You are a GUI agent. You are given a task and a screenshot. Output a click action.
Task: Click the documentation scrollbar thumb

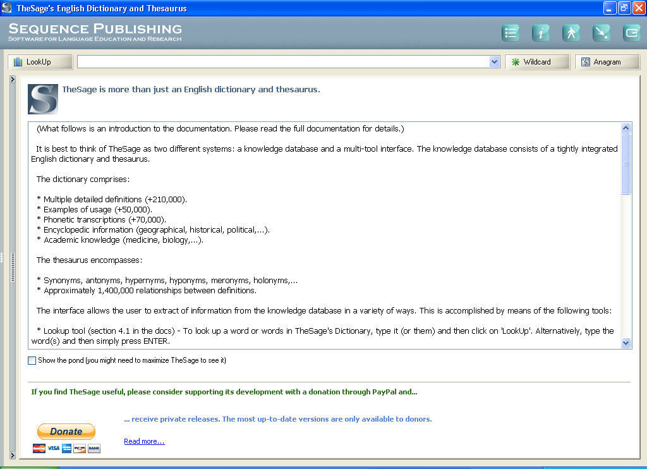pos(626,164)
